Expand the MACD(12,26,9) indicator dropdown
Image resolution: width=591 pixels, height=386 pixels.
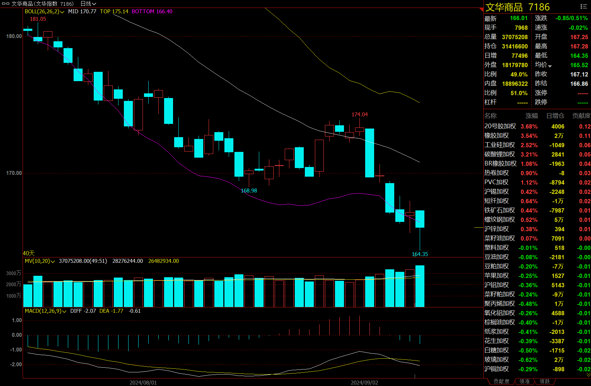coord(64,311)
